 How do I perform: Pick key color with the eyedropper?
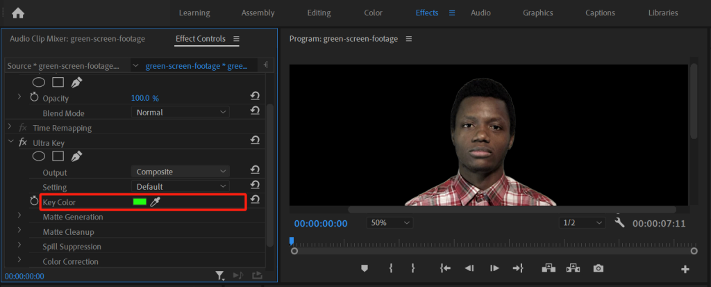click(x=155, y=202)
